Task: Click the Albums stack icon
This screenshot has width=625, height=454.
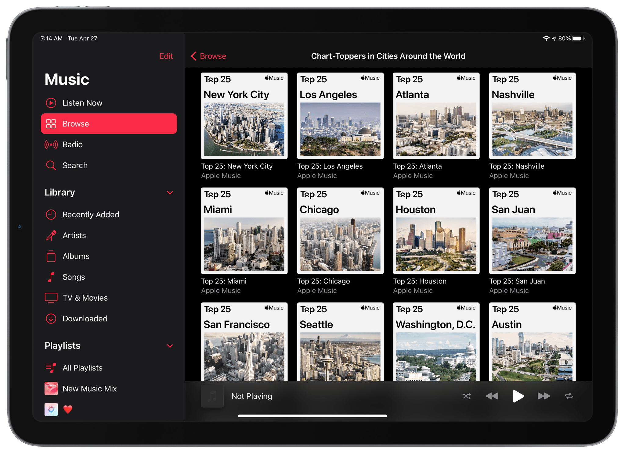Action: tap(51, 256)
